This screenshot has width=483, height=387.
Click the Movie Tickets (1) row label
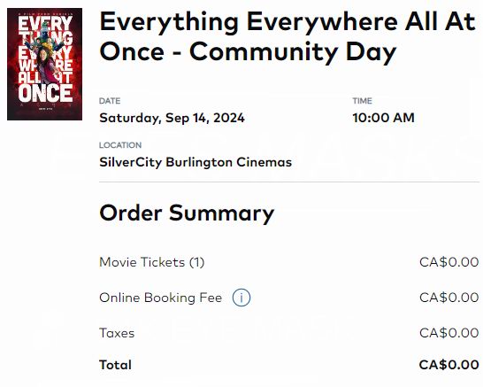click(x=151, y=262)
